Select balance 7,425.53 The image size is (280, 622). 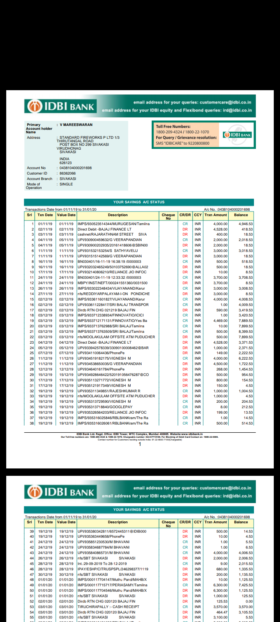(246, 585)
